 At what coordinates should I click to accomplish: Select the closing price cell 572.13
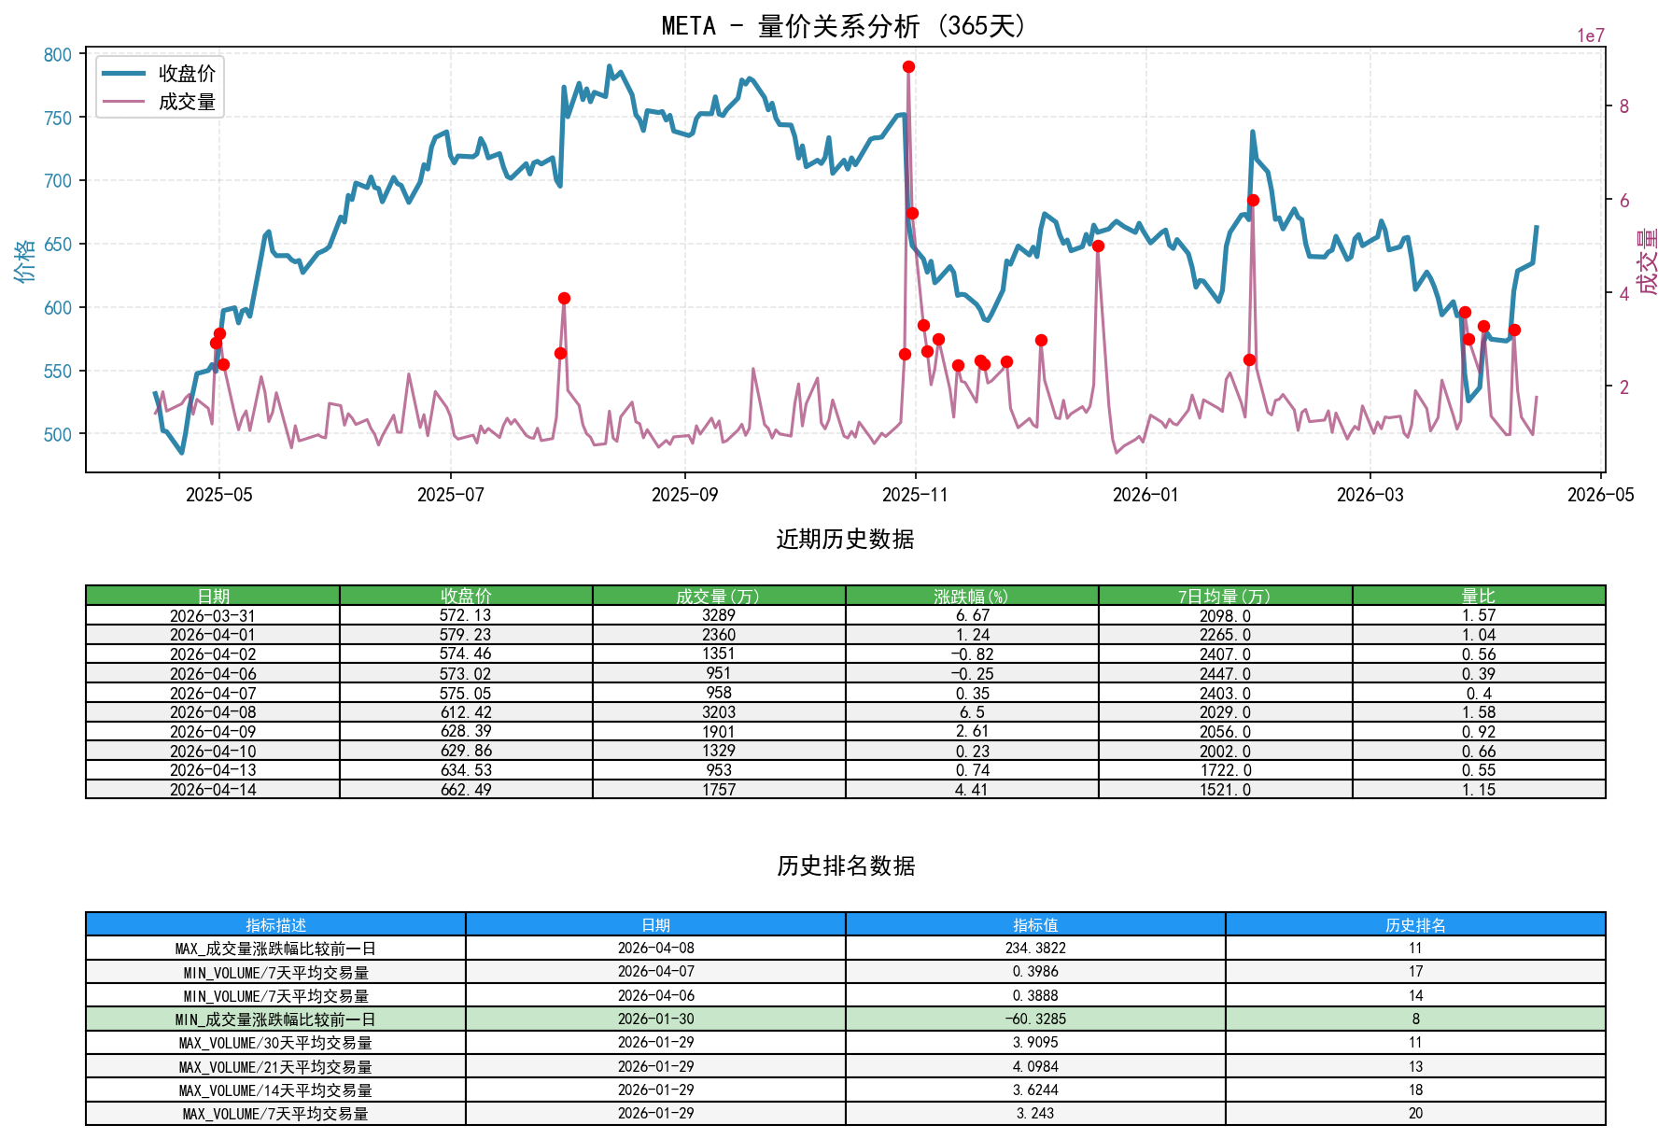coord(466,615)
